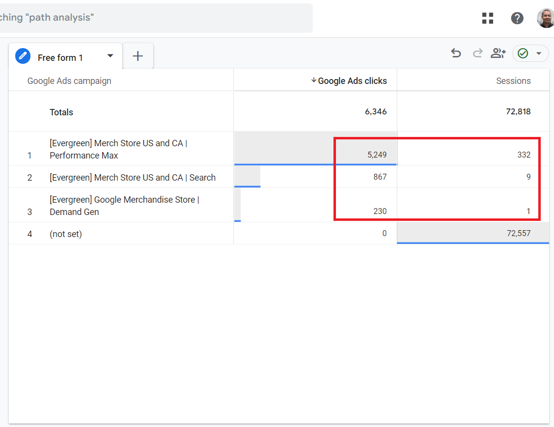Open the Google apps grid menu
Image resolution: width=554 pixels, height=427 pixels.
(488, 18)
